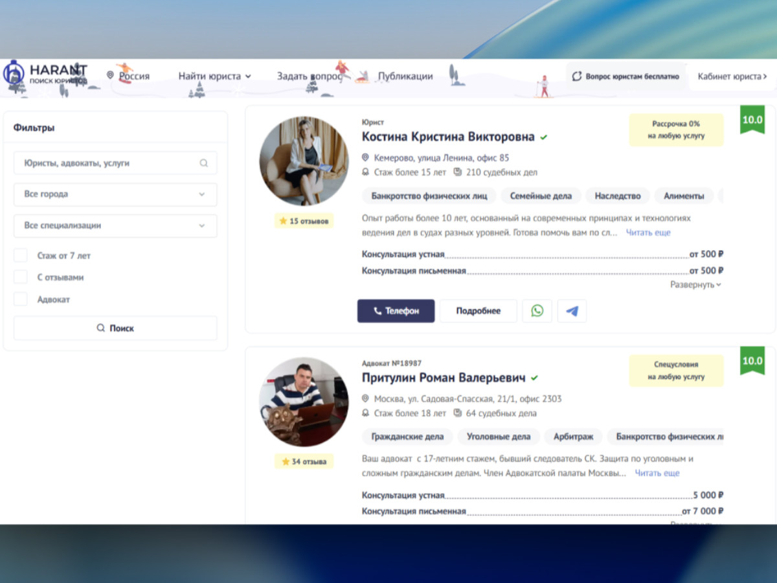Click Костина Кристина's profile photo
Viewport: 777px width, 583px height.
(x=304, y=161)
